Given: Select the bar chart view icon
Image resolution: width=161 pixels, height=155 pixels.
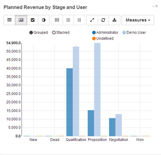Looking at the screenshot, I should pyautogui.click(x=21, y=20).
